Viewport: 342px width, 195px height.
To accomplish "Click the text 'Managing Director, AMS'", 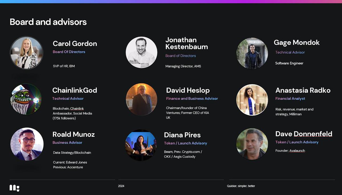I will click(183, 66).
